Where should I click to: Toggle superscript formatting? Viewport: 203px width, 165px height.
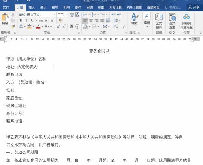point(52,21)
